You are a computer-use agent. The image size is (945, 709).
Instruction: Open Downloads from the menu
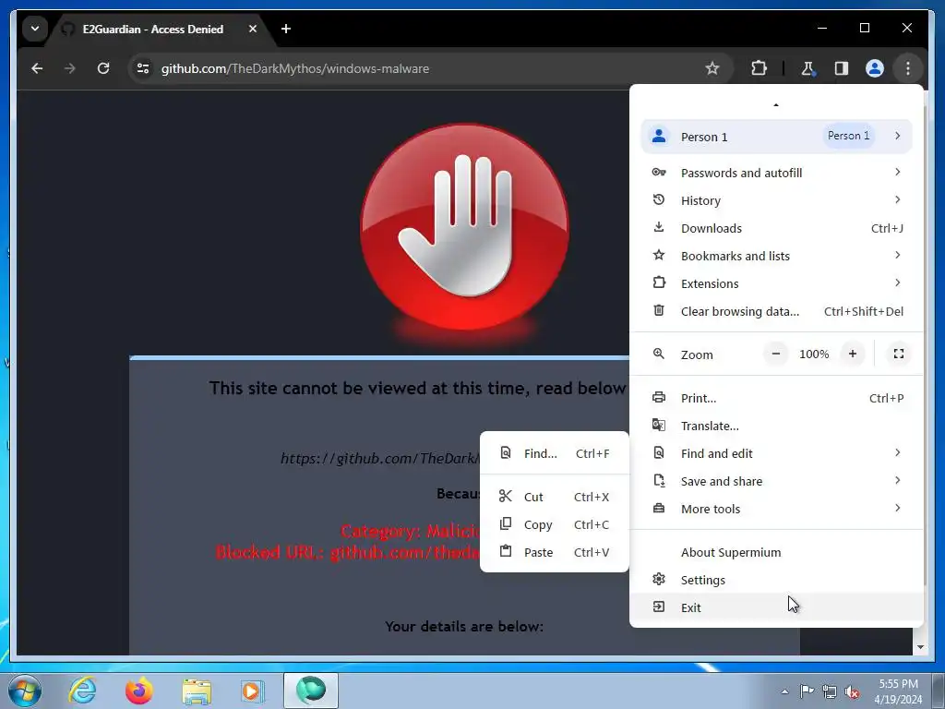pyautogui.click(x=776, y=229)
